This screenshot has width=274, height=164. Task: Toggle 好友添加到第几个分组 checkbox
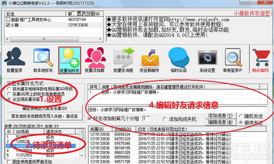point(90,119)
